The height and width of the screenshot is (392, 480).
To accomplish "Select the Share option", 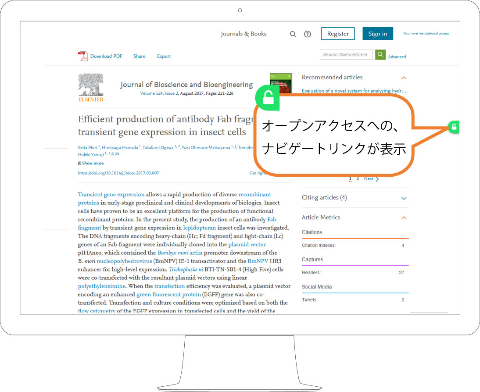I will coord(139,56).
